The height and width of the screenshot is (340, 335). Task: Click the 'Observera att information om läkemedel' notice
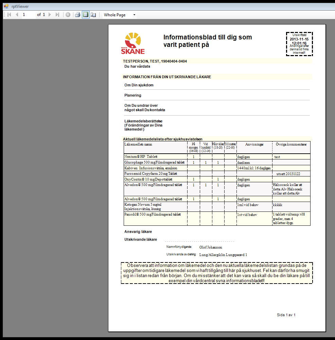pos(217,273)
